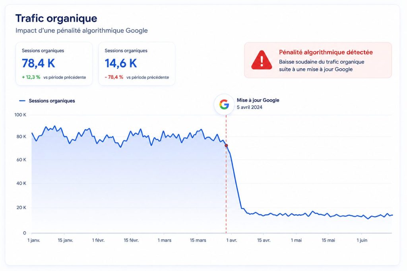Viewport: 407px width, 271px height.
Task: Click the red warning triangle icon
Action: click(x=262, y=60)
